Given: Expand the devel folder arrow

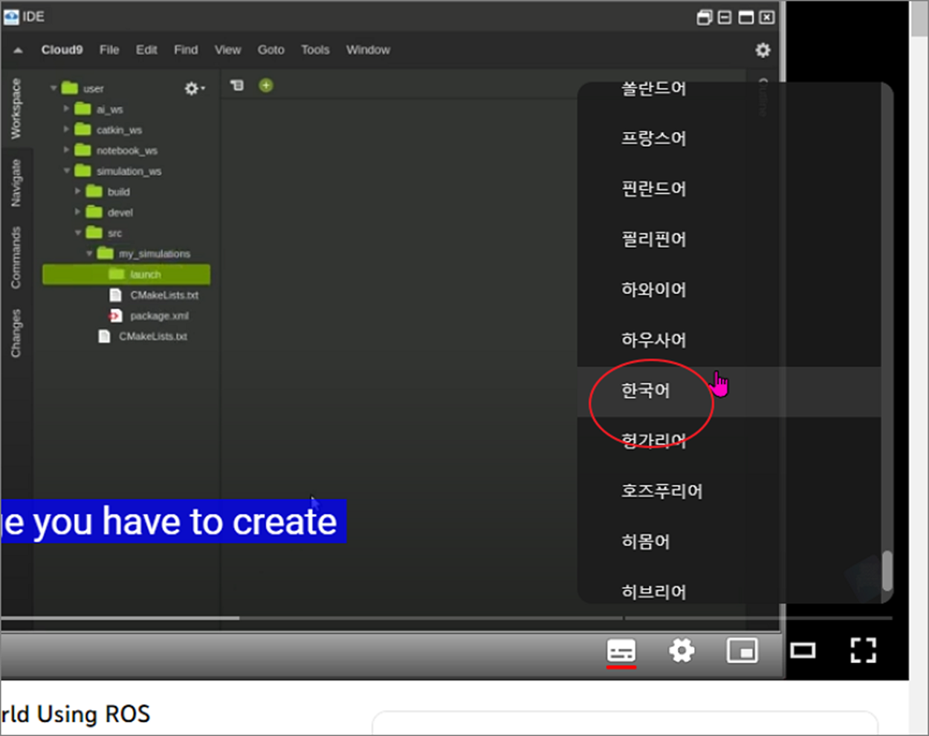Looking at the screenshot, I should click(x=77, y=212).
